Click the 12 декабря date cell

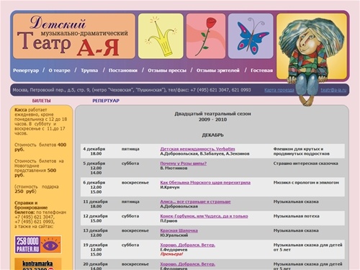point(95,218)
